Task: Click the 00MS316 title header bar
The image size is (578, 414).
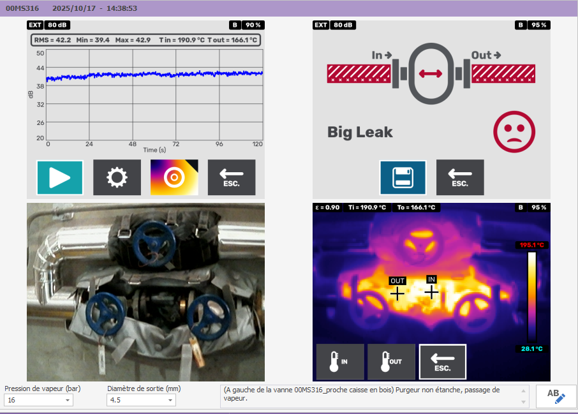Action: [289, 9]
